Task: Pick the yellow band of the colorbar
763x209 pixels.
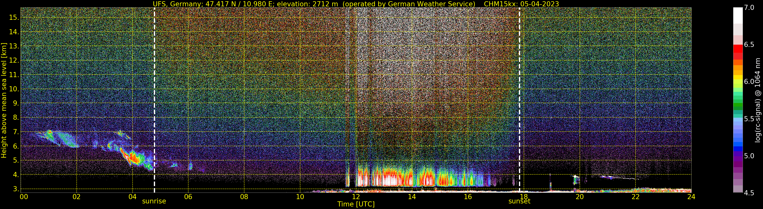Action: pyautogui.click(x=738, y=77)
